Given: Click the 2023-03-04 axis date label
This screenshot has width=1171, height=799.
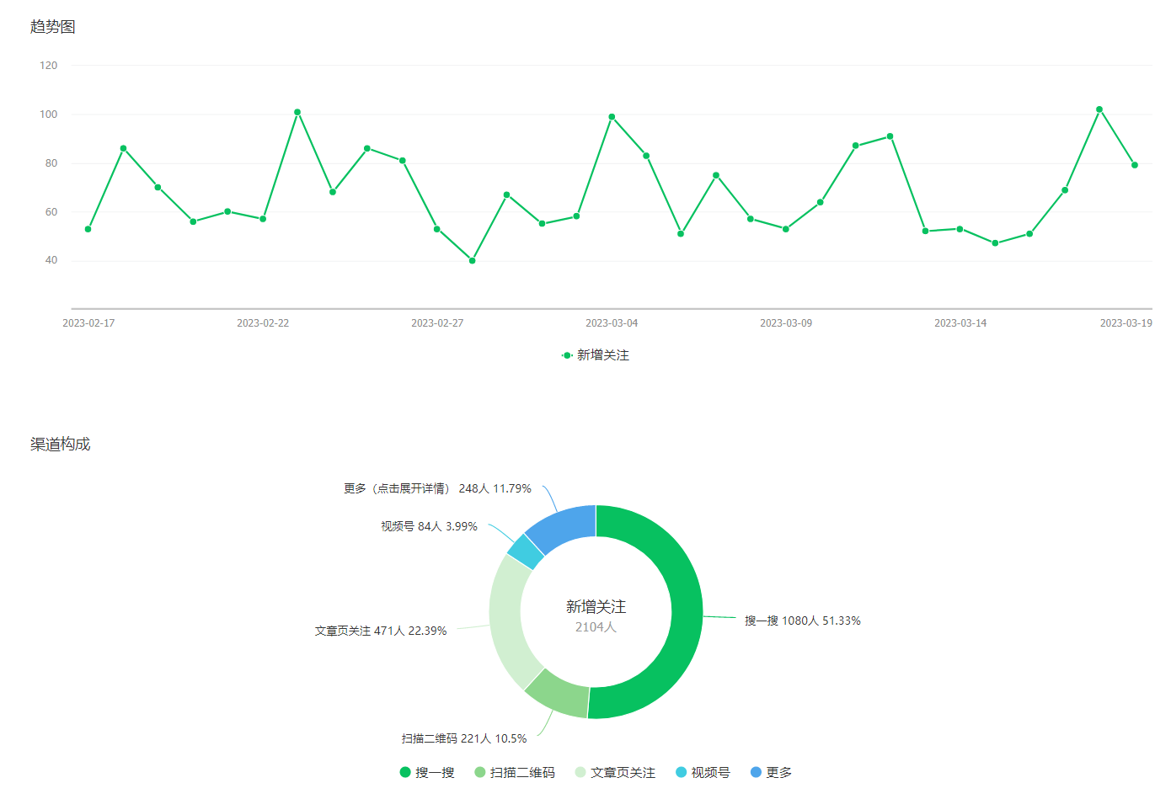Looking at the screenshot, I should click(612, 323).
